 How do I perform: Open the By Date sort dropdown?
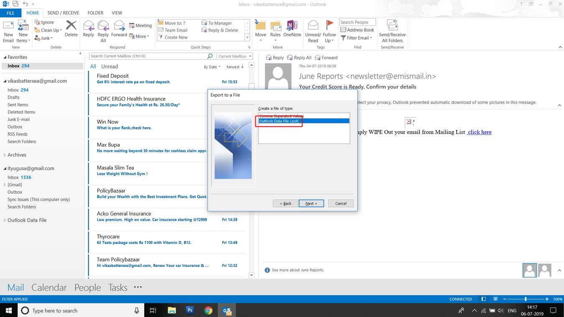(x=212, y=67)
